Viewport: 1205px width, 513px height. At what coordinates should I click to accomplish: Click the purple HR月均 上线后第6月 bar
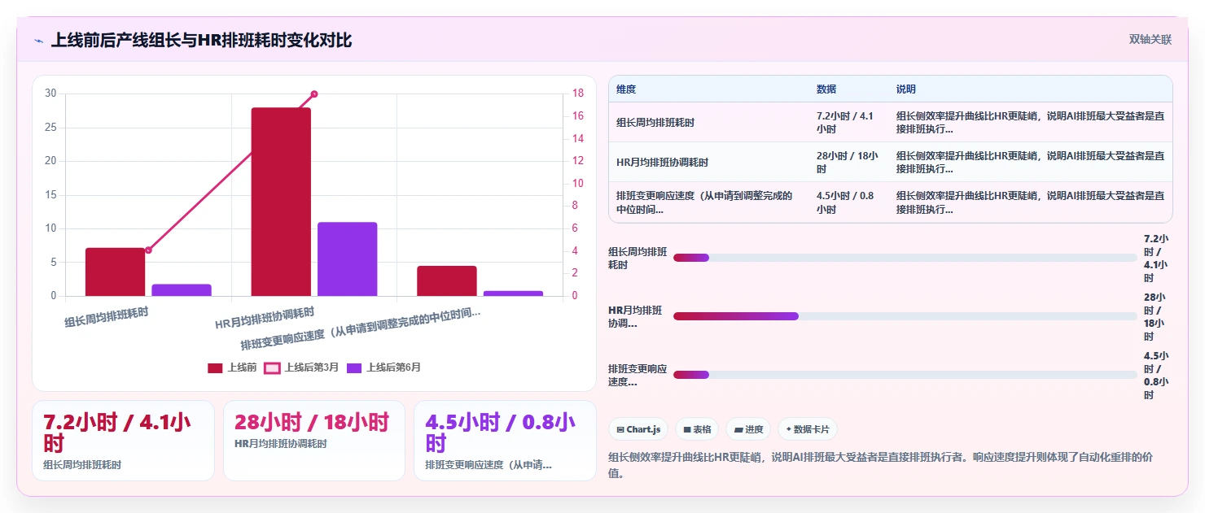click(347, 259)
